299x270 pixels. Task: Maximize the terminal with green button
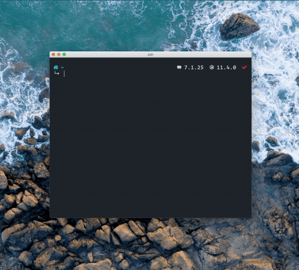click(x=64, y=55)
